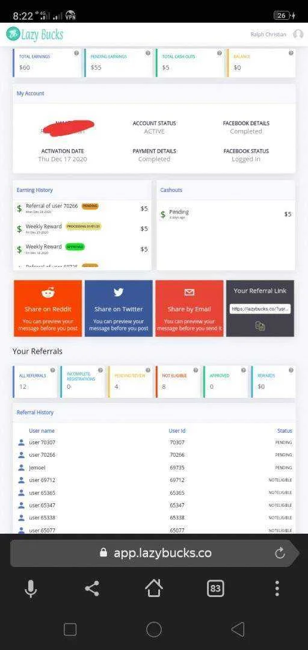Screen dimensions: 308x650
Task: Click the email envelope icon
Action: [x=189, y=292]
